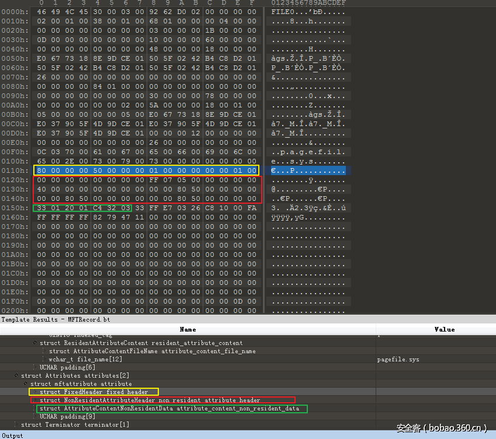Collapse the struct Attributes attributes[2] node
The width and height of the screenshot is (496, 439).
(x=16, y=375)
